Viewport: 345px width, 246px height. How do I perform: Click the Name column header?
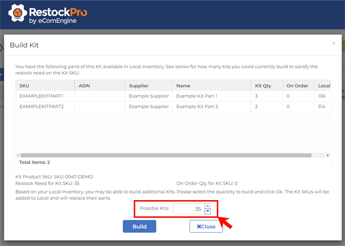click(x=183, y=86)
